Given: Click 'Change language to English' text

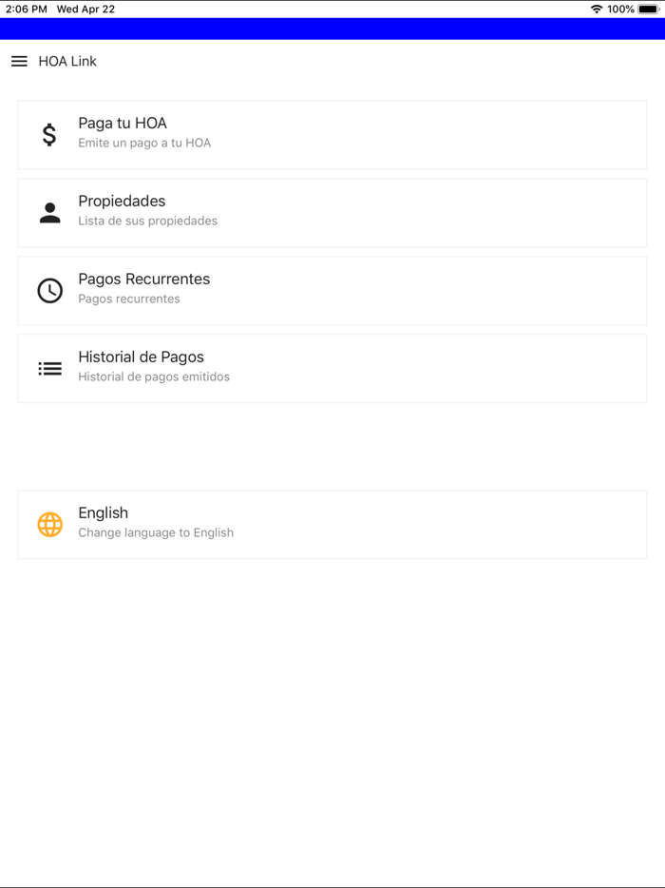Looking at the screenshot, I should click(x=156, y=532).
